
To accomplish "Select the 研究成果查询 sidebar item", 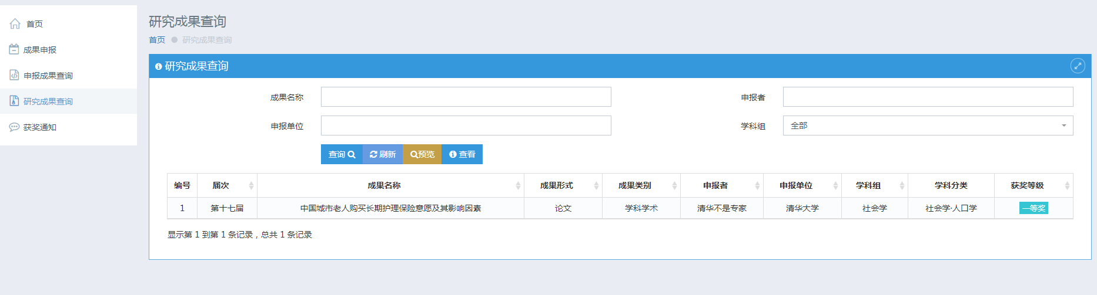I will [x=68, y=101].
